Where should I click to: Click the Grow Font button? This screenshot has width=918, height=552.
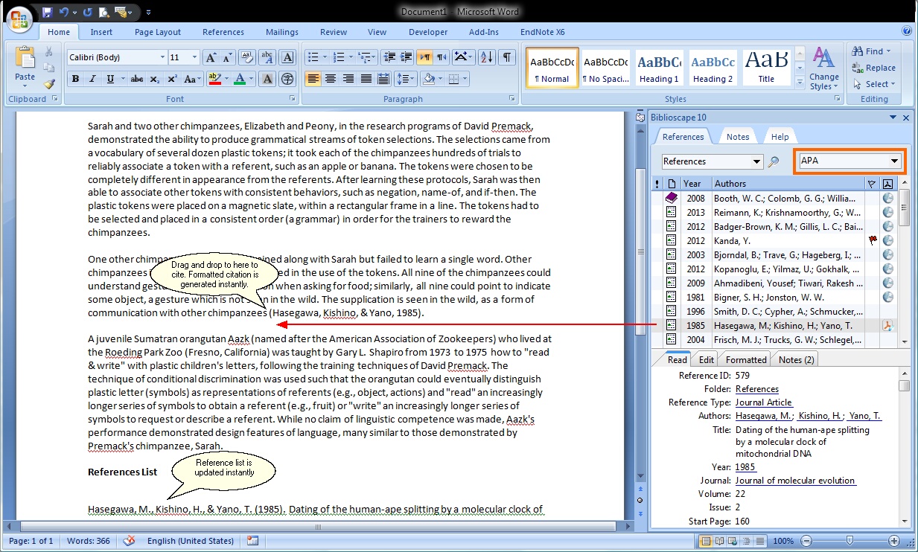[210, 57]
